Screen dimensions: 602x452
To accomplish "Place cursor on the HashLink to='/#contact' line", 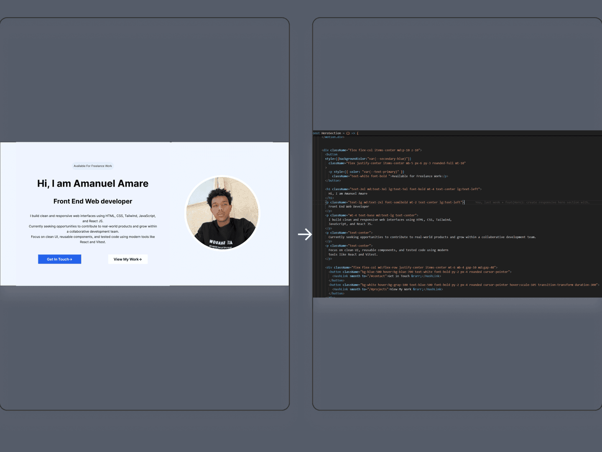I will tap(385, 276).
